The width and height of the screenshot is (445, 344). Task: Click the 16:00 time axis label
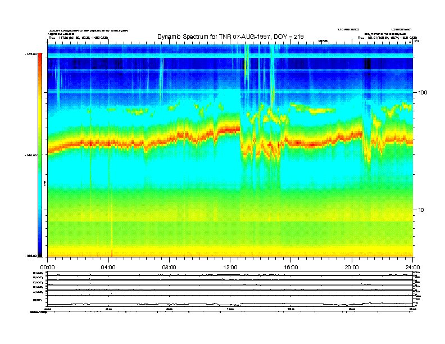291,268
